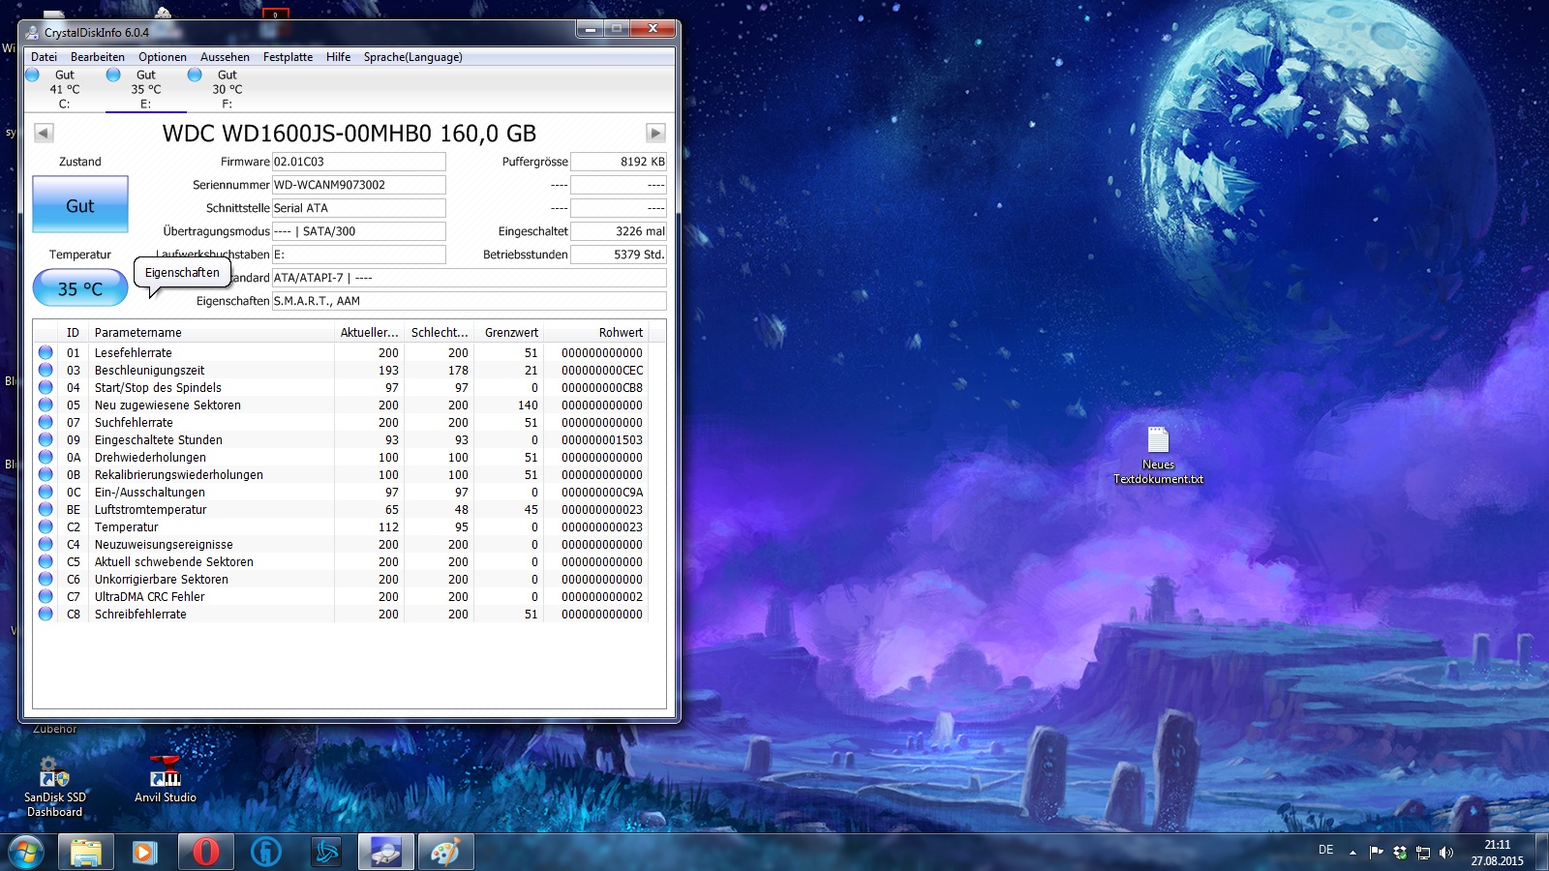Select the Lesefehlerrate parameter name
The width and height of the screenshot is (1549, 871).
[134, 353]
